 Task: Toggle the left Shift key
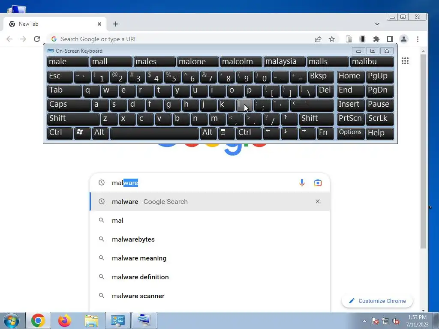click(x=73, y=119)
